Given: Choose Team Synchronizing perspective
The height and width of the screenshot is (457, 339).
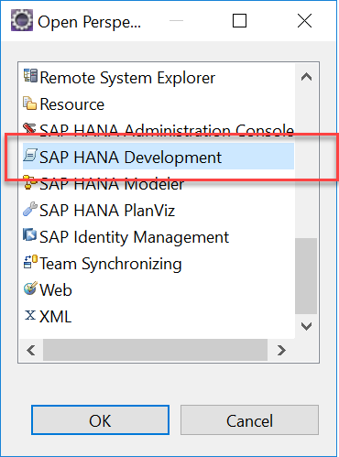Looking at the screenshot, I should coord(111,264).
